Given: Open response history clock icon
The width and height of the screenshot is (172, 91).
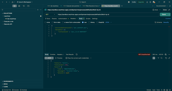Looking at the screenshot, I should point(77,54).
